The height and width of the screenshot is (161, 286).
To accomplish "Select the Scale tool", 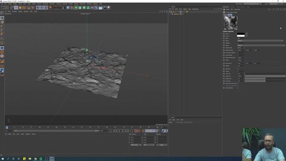I will (x=20, y=8).
